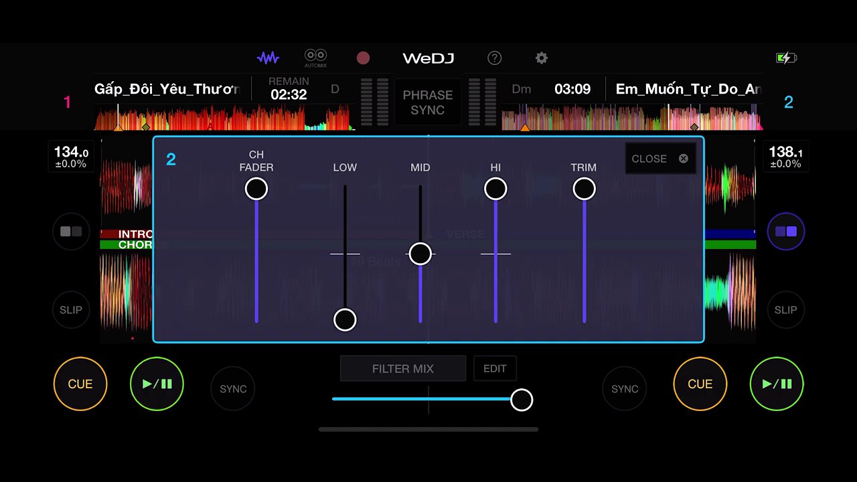Close the deck 2 mixer panel
Image resolution: width=857 pixels, height=482 pixels.
660,159
